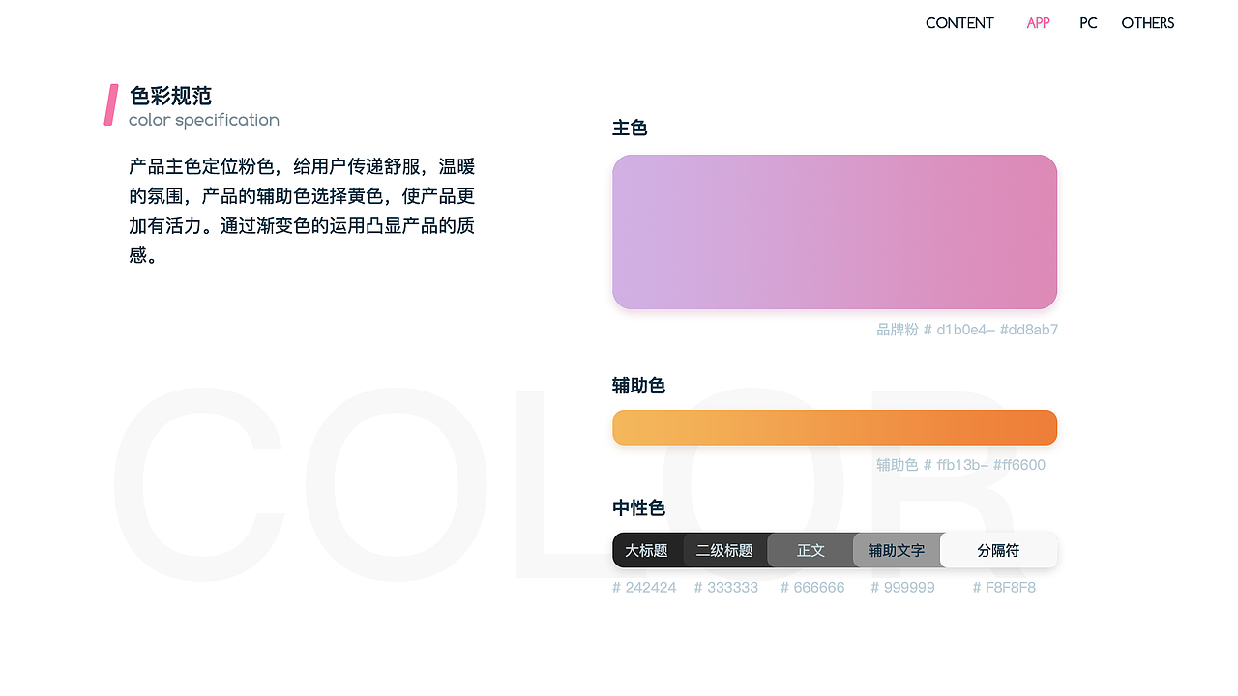Open the CONTENT navigation item

[x=959, y=23]
